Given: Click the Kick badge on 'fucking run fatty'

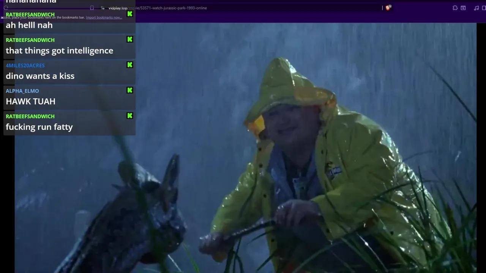Looking at the screenshot, I should point(130,116).
